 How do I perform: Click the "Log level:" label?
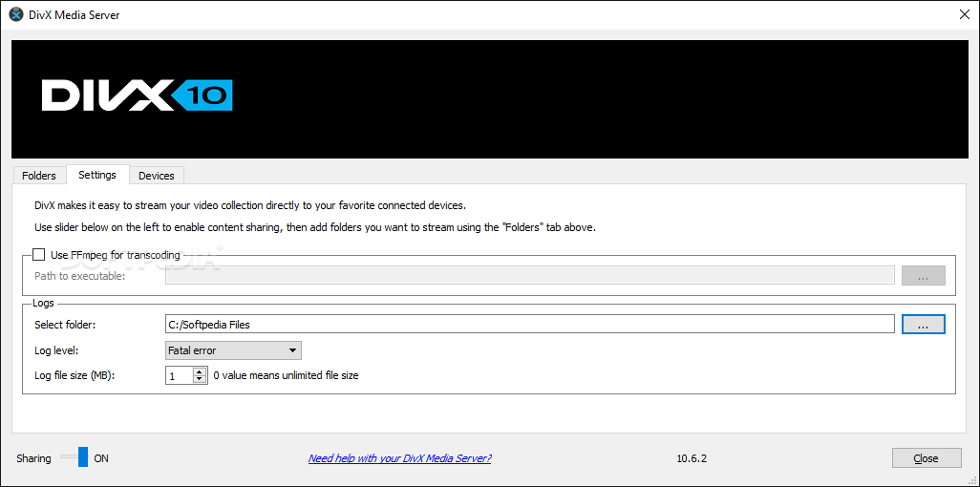(x=56, y=350)
